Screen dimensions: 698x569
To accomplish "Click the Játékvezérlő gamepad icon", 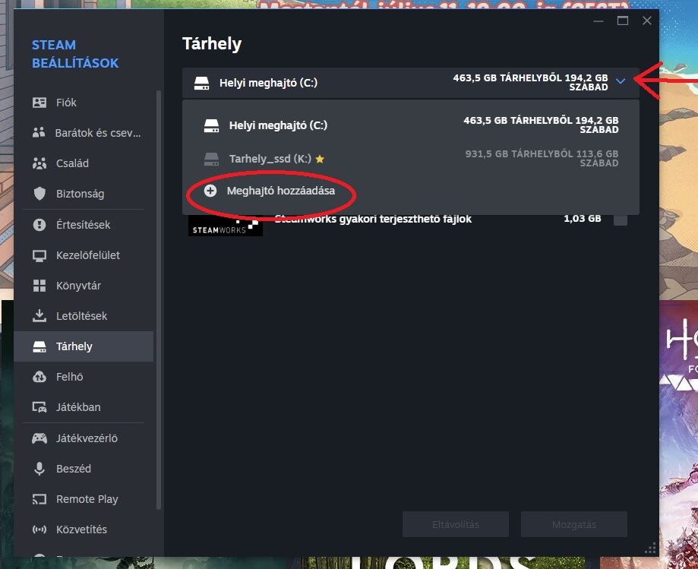I will point(39,438).
